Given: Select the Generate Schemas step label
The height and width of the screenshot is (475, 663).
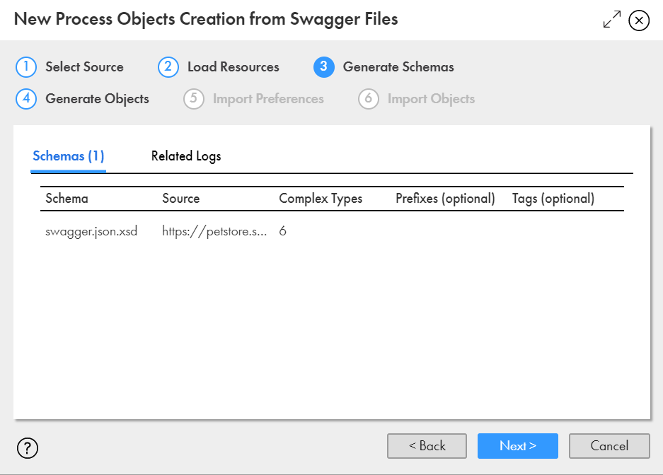Looking at the screenshot, I should point(398,67).
